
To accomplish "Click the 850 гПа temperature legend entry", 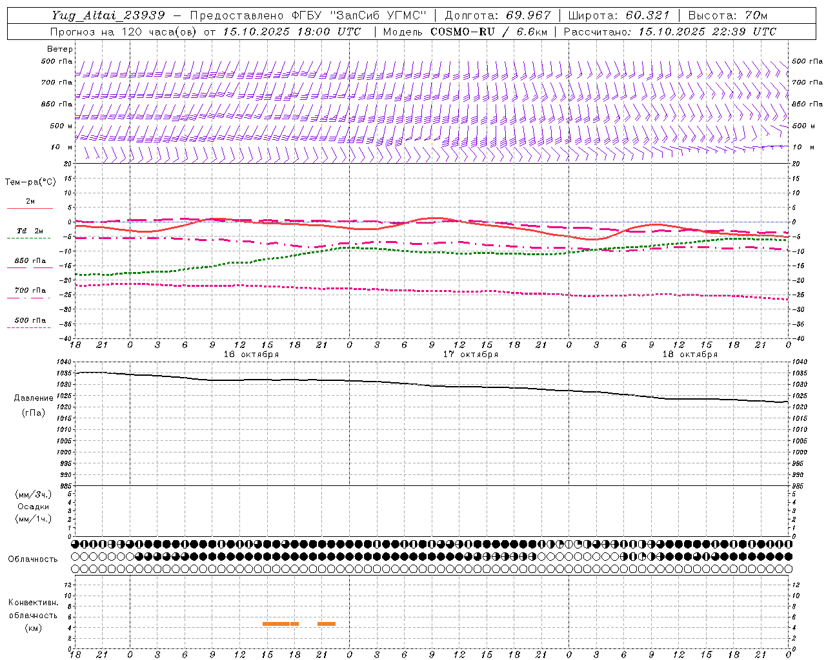I will (30, 261).
